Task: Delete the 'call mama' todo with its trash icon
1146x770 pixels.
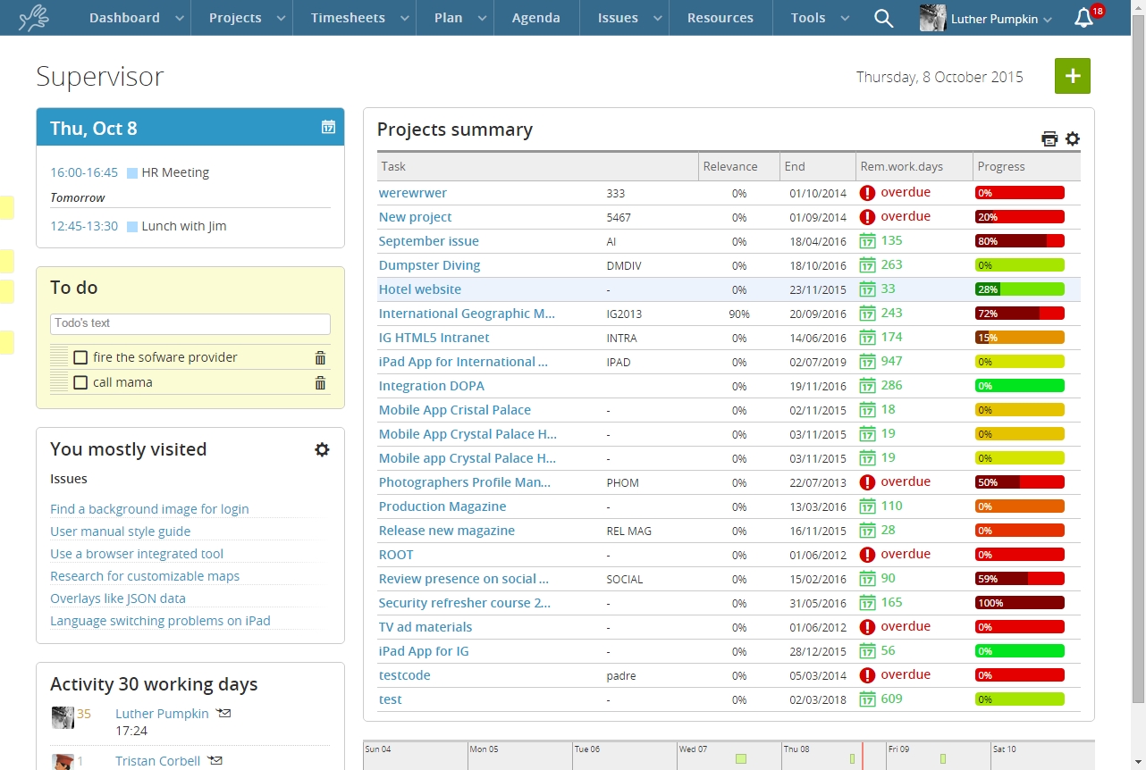Action: point(320,382)
